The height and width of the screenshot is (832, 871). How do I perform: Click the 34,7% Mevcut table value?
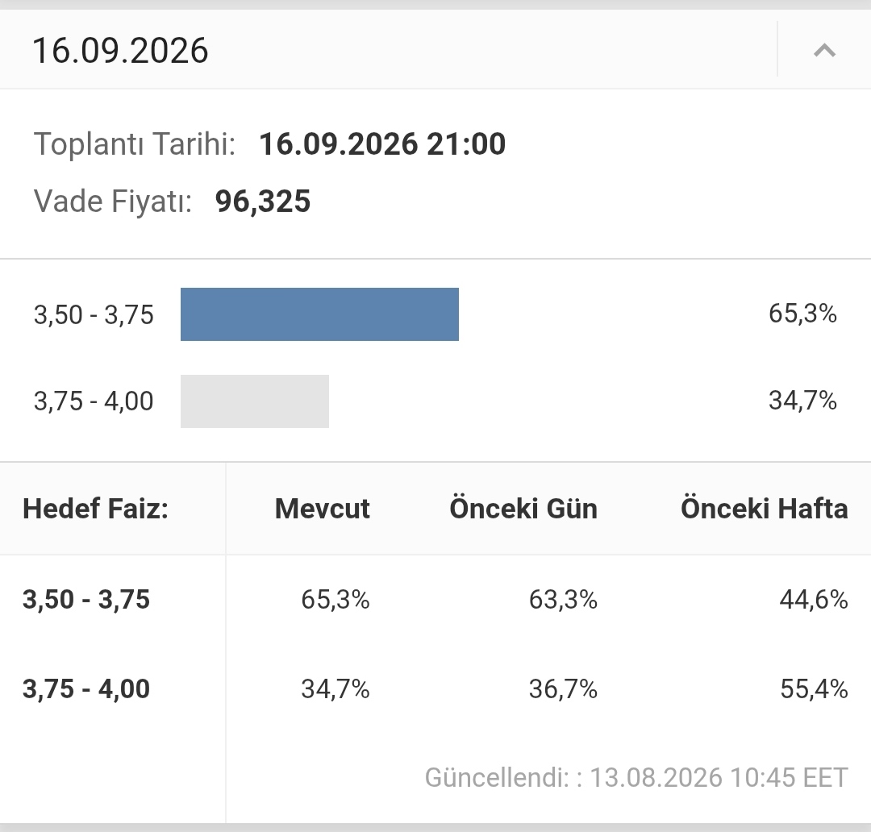[335, 688]
